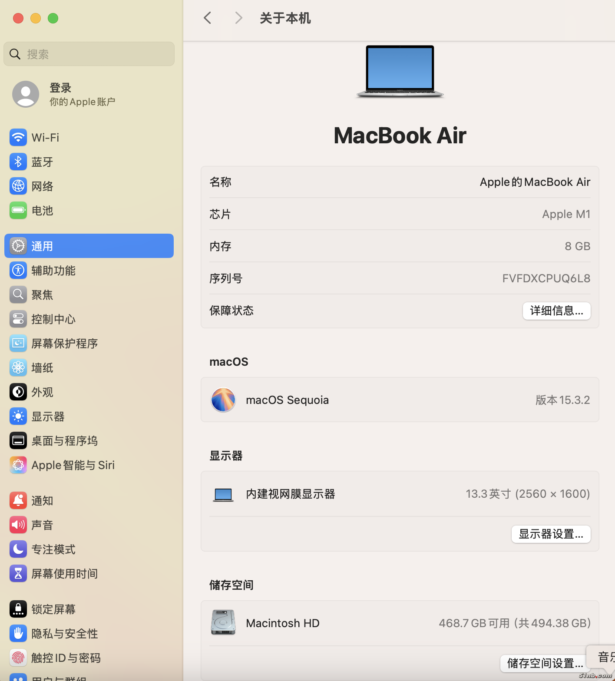Minimize the window with the yellow button
This screenshot has height=681, width=615.
click(36, 18)
